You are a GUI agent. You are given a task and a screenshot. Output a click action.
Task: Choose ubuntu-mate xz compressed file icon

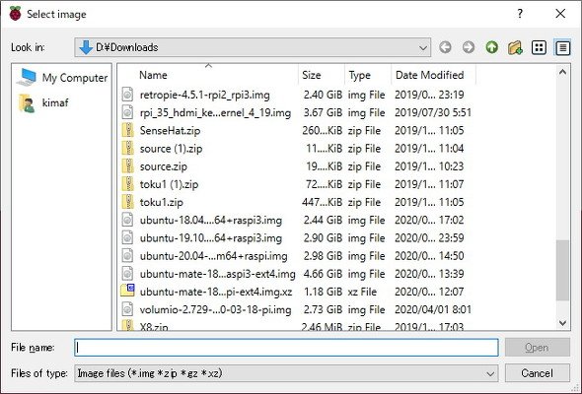pos(127,292)
